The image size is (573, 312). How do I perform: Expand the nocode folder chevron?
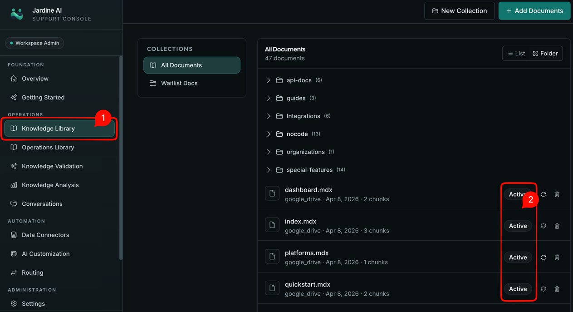269,134
